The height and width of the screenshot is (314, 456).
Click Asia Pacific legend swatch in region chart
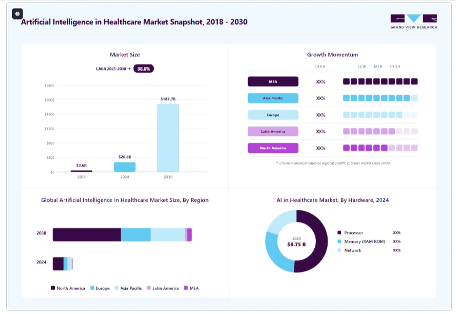[x=116, y=288]
